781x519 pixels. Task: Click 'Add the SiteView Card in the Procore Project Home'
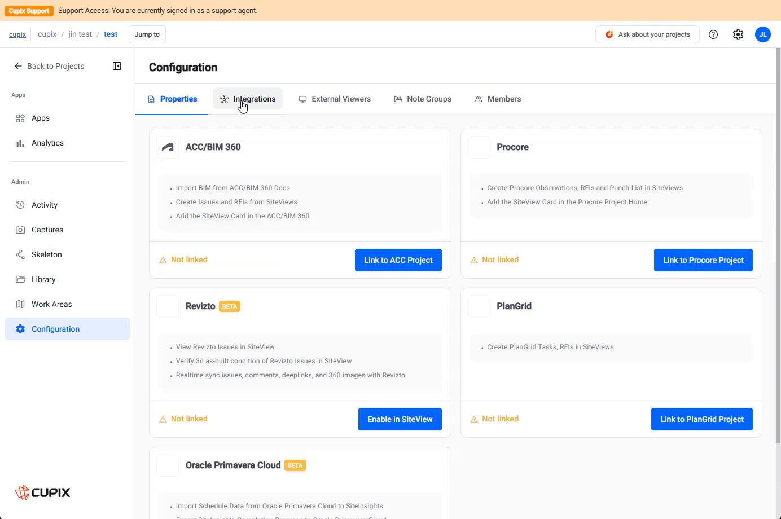(567, 202)
